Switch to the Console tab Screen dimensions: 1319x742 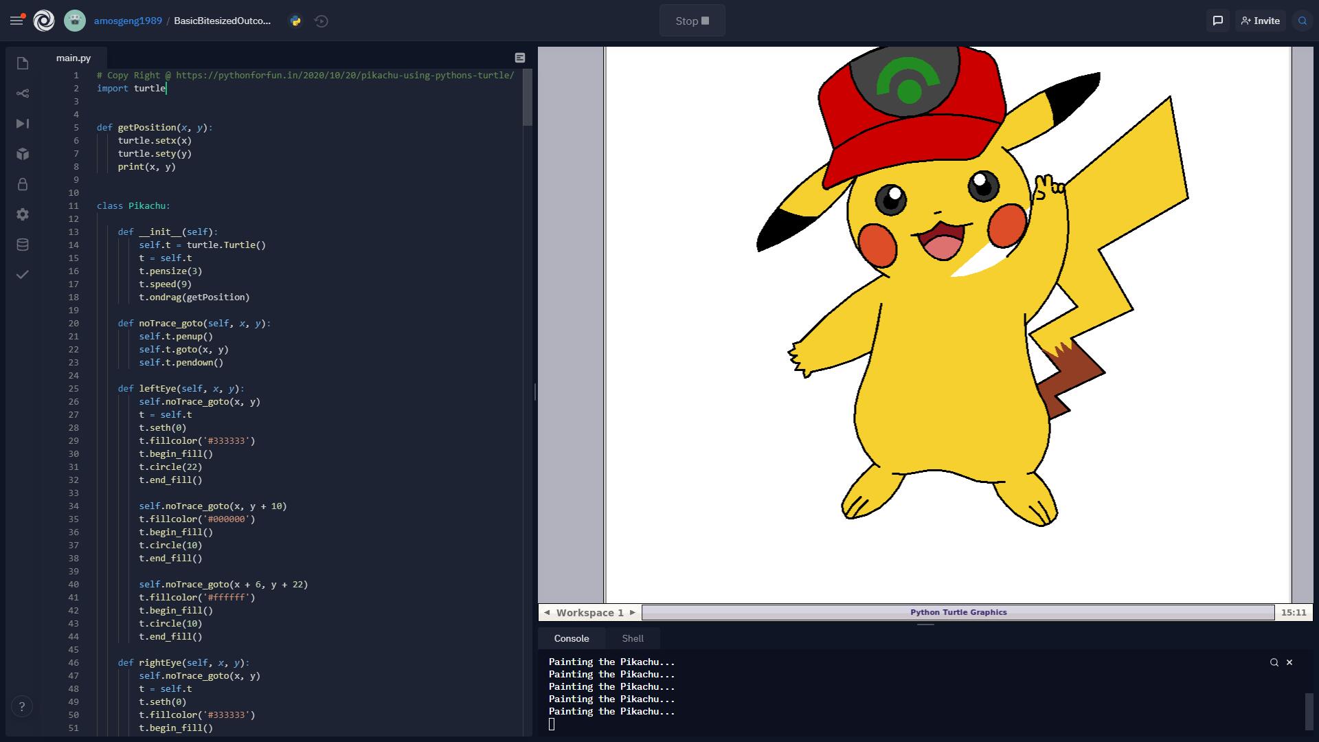coord(572,638)
